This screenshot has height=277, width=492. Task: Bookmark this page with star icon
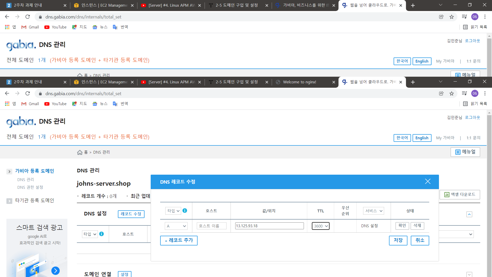coord(452,94)
